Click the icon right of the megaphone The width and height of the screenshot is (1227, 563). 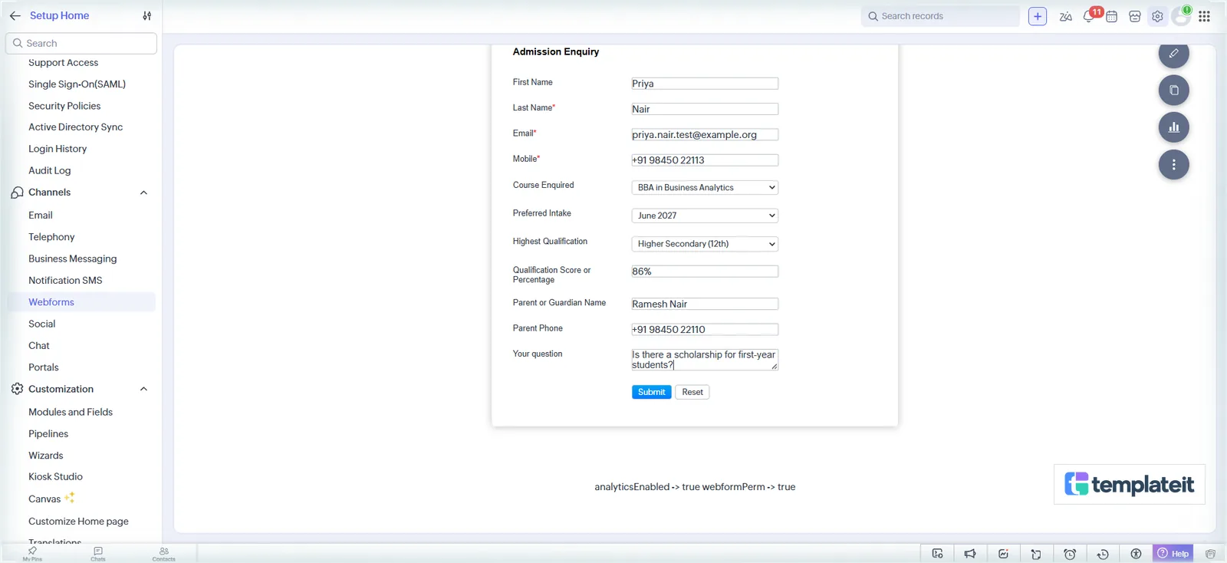[1003, 554]
